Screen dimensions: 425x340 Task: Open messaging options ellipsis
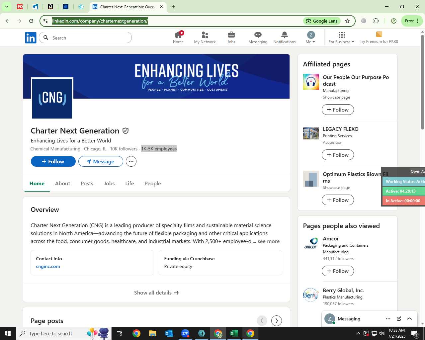(388, 319)
